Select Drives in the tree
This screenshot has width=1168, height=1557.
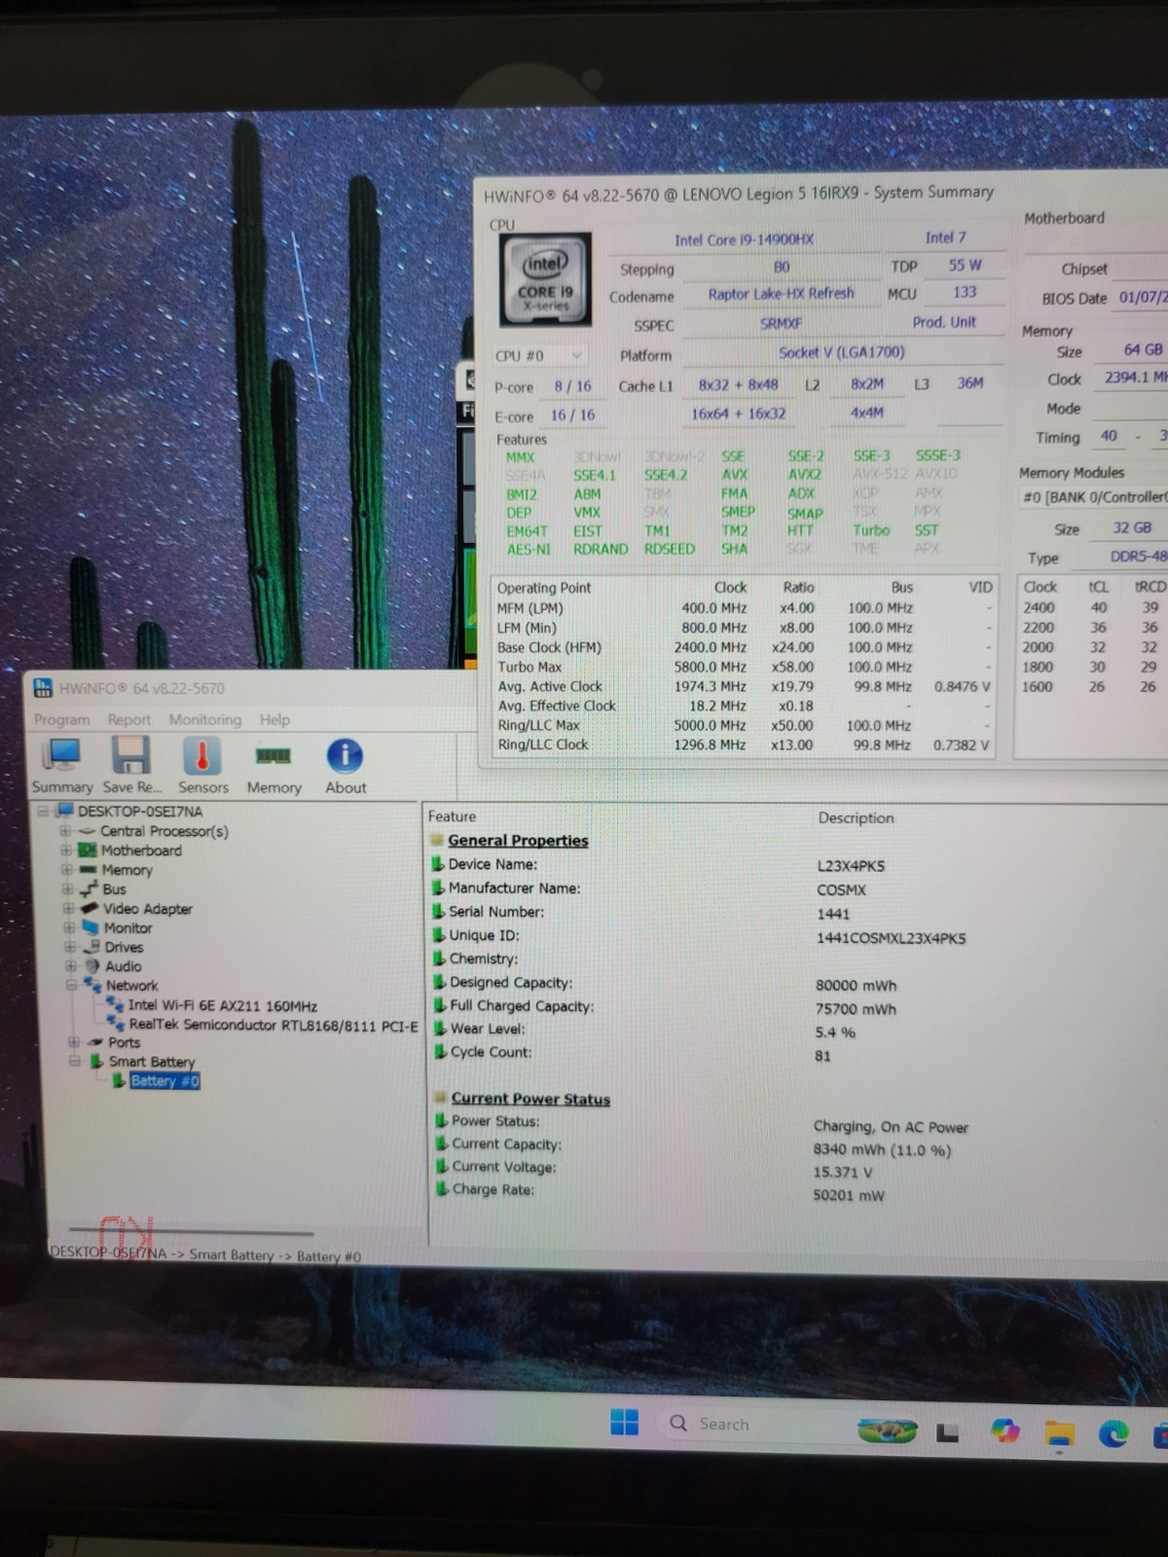[125, 947]
